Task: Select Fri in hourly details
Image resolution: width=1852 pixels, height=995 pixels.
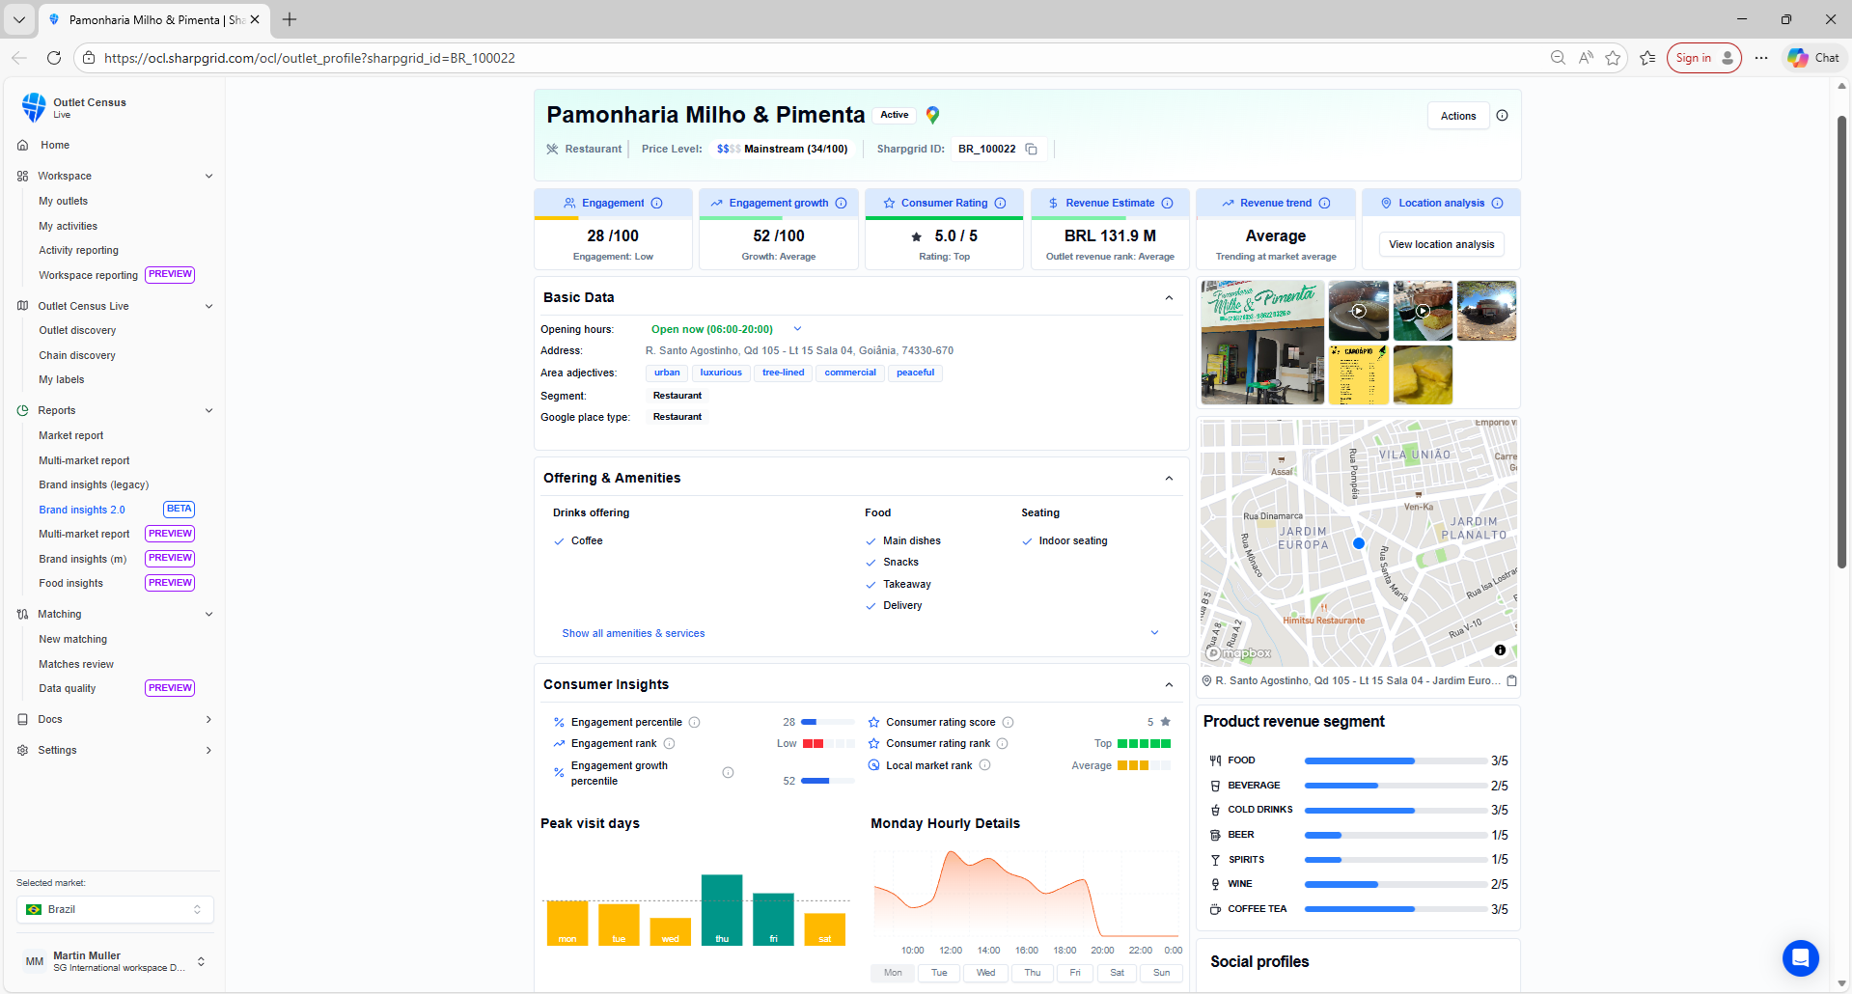Action: 1075,973
